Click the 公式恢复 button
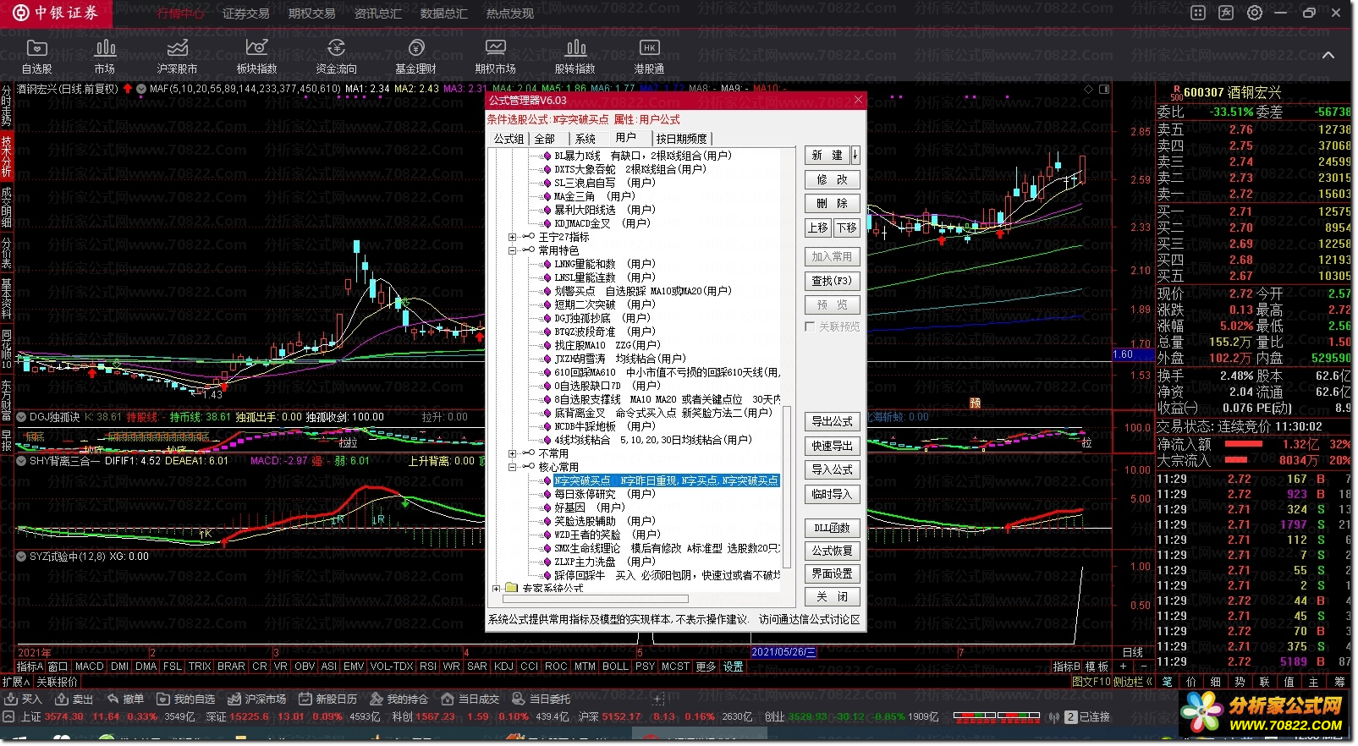 click(833, 551)
